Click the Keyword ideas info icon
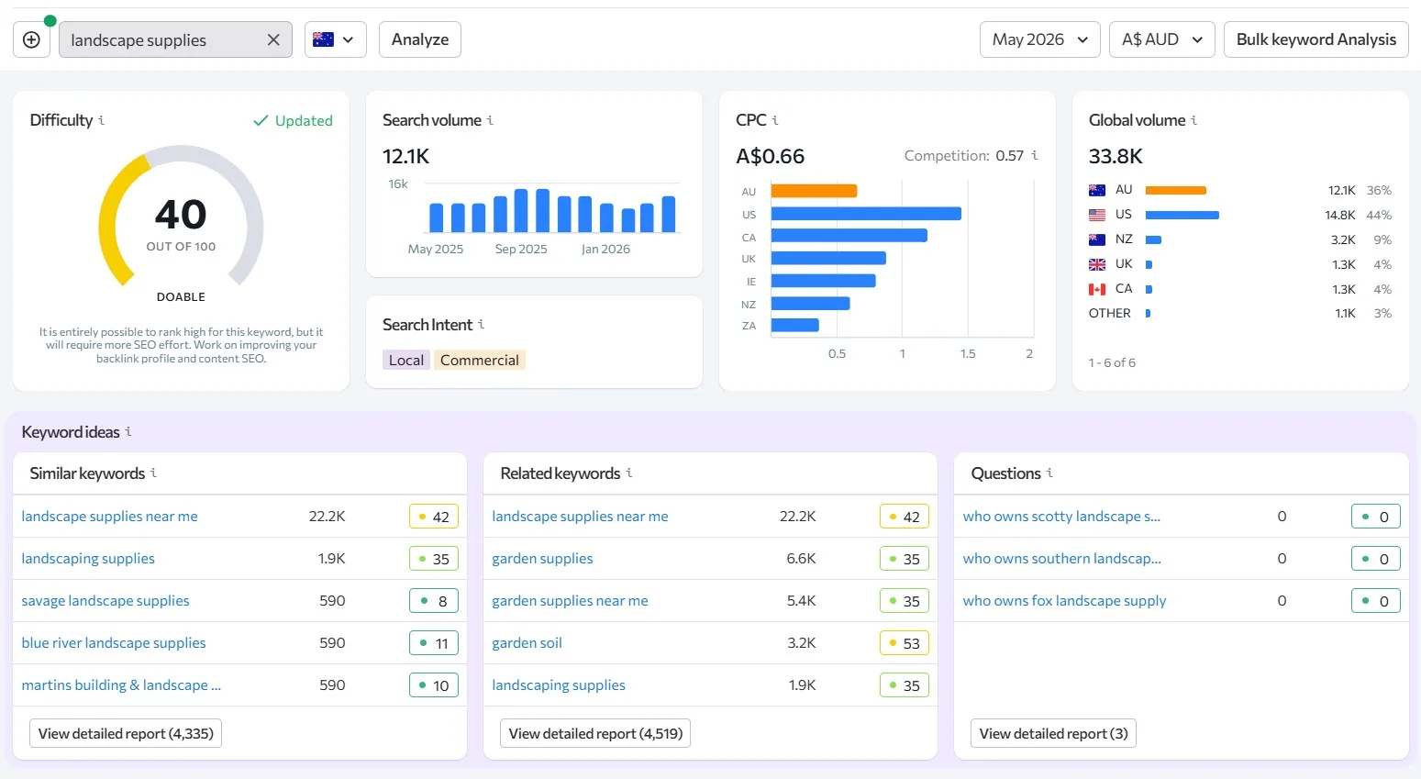The image size is (1421, 779). pos(128,431)
